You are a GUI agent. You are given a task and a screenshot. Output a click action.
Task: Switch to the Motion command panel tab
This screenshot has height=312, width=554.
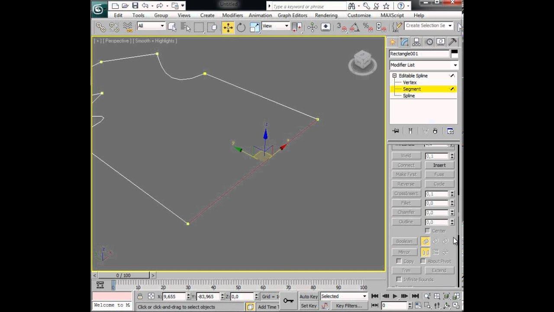(429, 42)
